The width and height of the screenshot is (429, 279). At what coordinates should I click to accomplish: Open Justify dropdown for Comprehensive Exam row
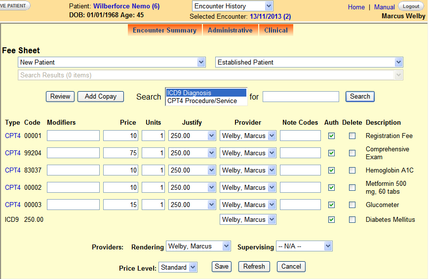coord(192,153)
